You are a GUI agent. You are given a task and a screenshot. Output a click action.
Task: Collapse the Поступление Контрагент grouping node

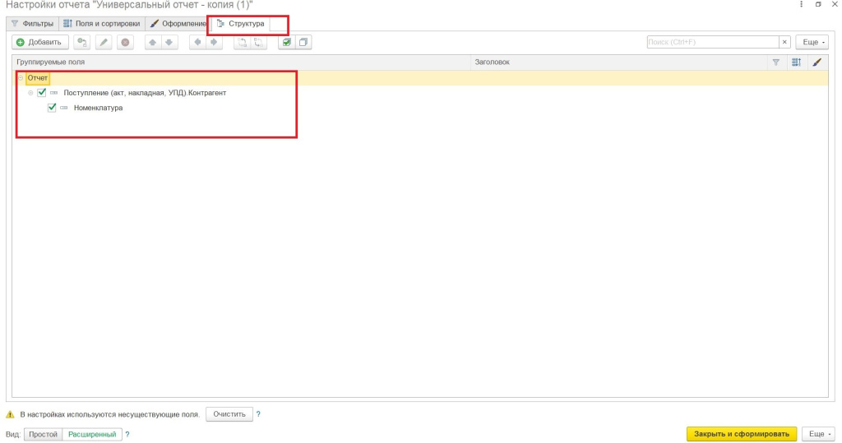(31, 93)
